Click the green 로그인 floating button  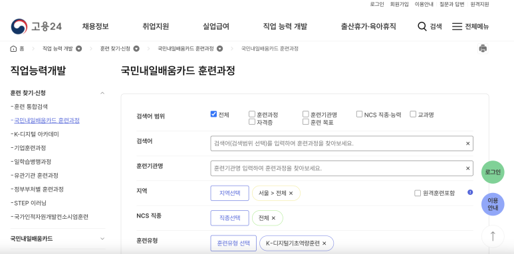pos(493,172)
